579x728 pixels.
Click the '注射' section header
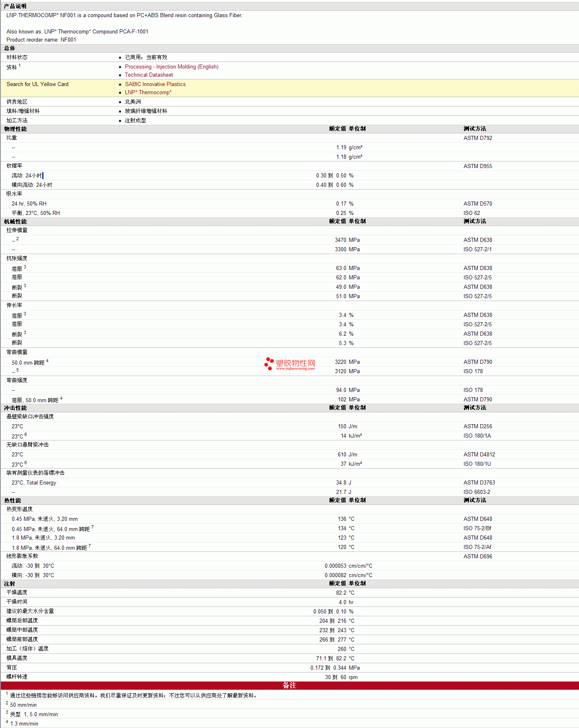[x=10, y=584]
